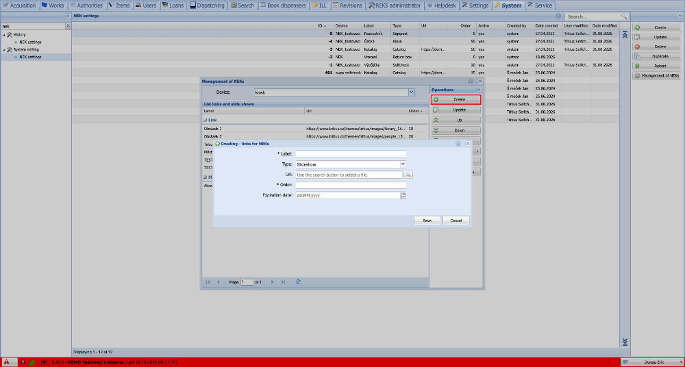Collapse the left navigation panel

click(68, 16)
